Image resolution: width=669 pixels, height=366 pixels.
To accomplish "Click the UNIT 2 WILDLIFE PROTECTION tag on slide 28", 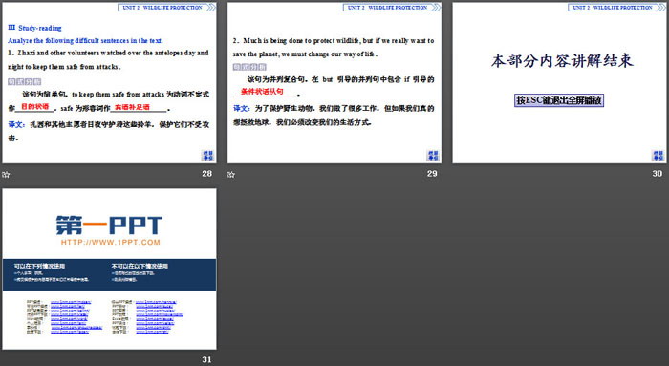I will tap(162, 8).
